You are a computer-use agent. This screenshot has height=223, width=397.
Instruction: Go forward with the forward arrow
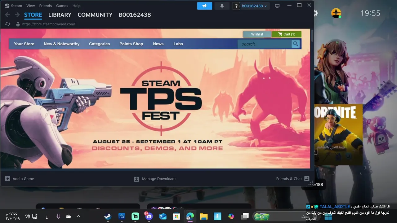(x=17, y=15)
